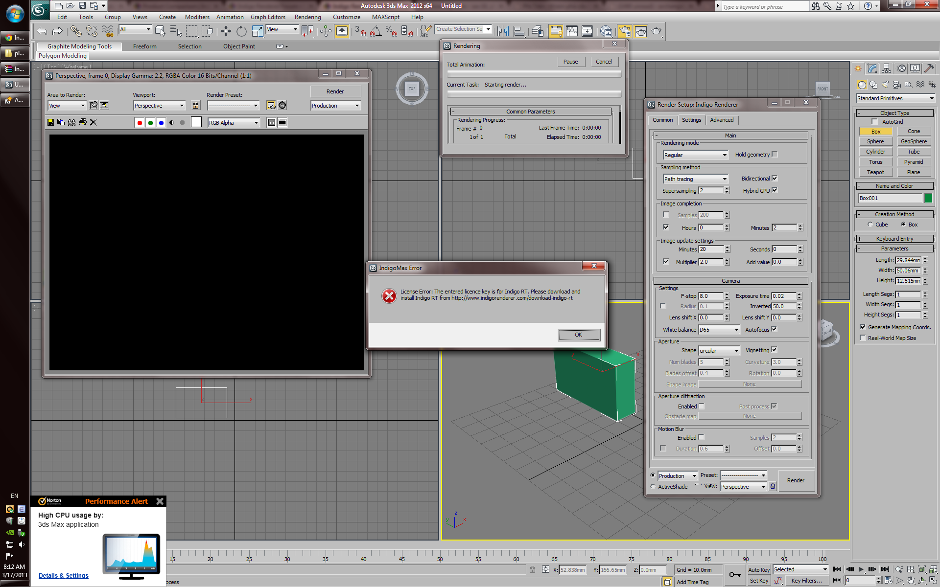Select the ActiveShade radio button

[x=653, y=487]
